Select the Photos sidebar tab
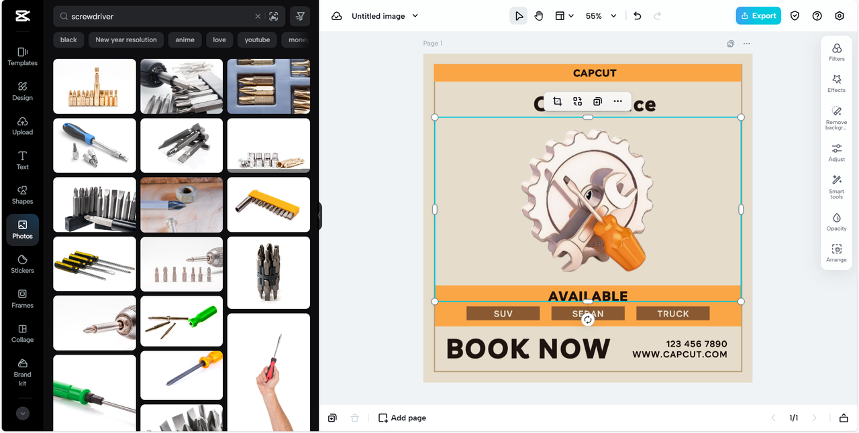Image resolution: width=859 pixels, height=433 pixels. 22,230
